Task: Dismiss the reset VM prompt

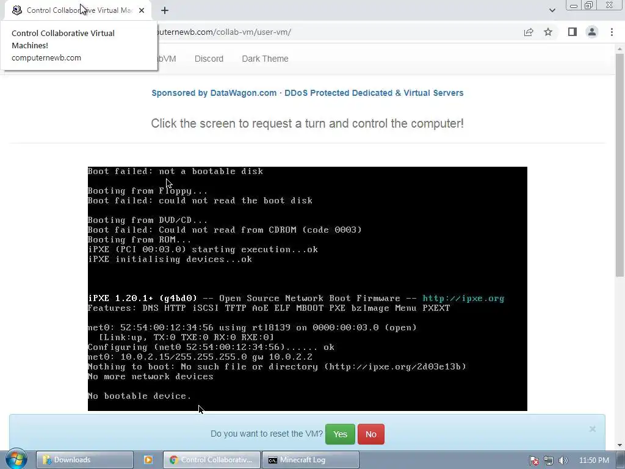Action: (x=592, y=429)
